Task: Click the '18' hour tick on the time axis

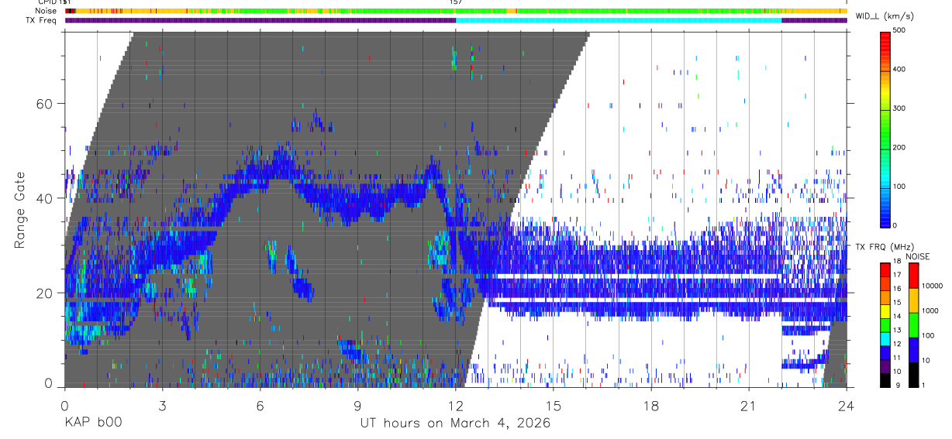Action: (x=651, y=405)
